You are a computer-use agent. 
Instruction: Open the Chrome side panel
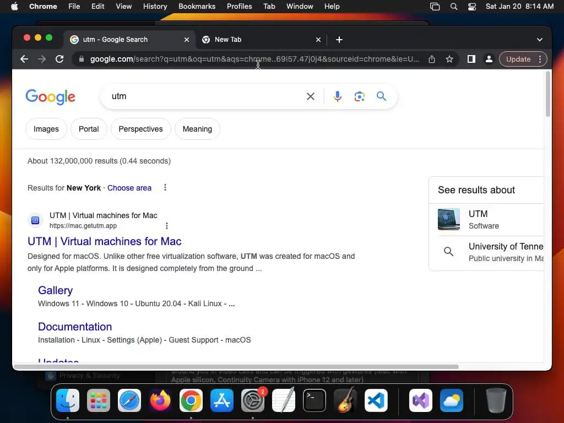[x=471, y=59]
